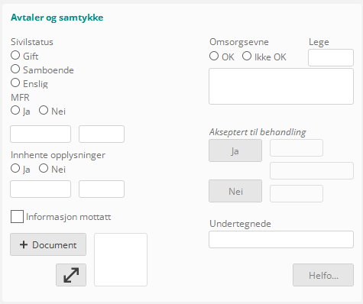The image size is (363, 304).
Task: Open the Helfo... button
Action: [x=323, y=275]
